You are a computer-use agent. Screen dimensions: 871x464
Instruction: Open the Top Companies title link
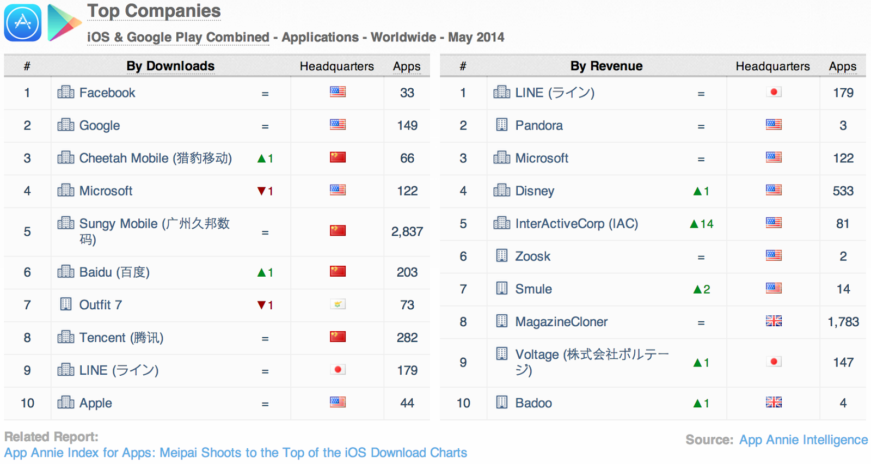(154, 11)
